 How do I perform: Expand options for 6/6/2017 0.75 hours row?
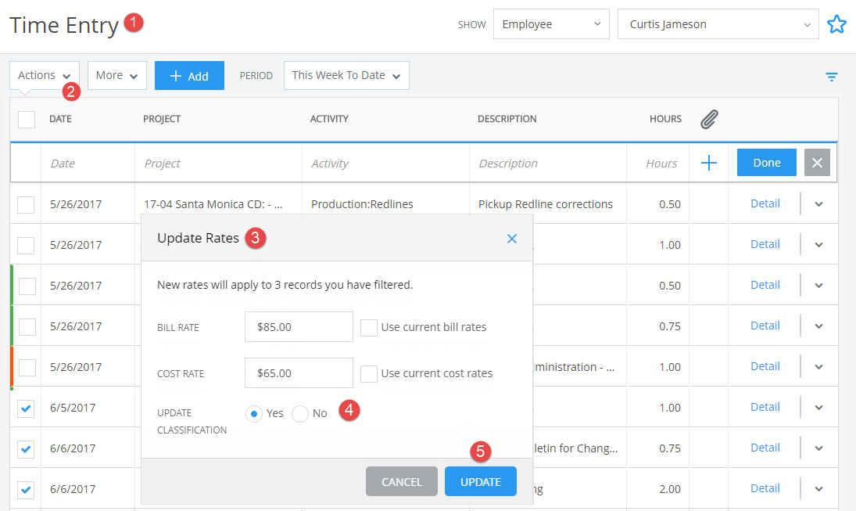coord(819,448)
